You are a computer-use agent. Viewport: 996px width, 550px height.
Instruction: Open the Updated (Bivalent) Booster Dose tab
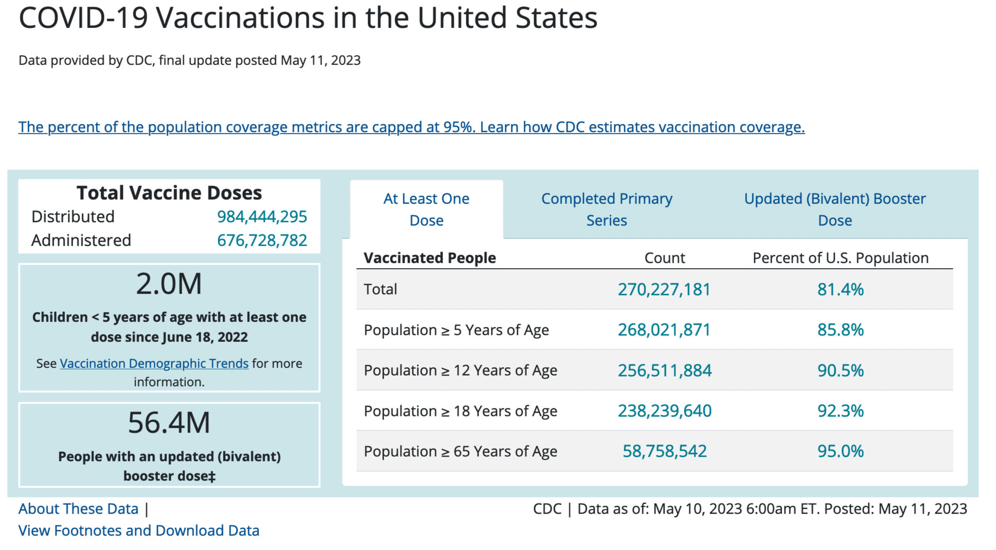click(834, 209)
